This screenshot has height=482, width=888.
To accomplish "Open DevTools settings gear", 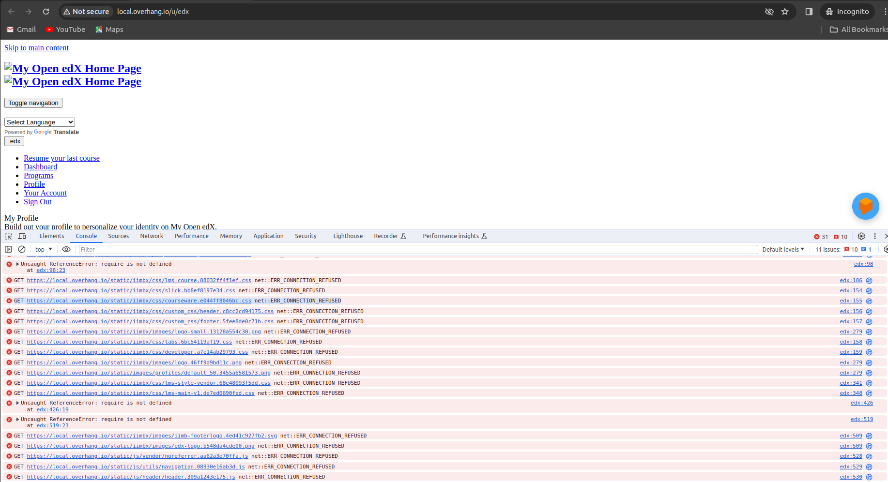I will [x=861, y=236].
